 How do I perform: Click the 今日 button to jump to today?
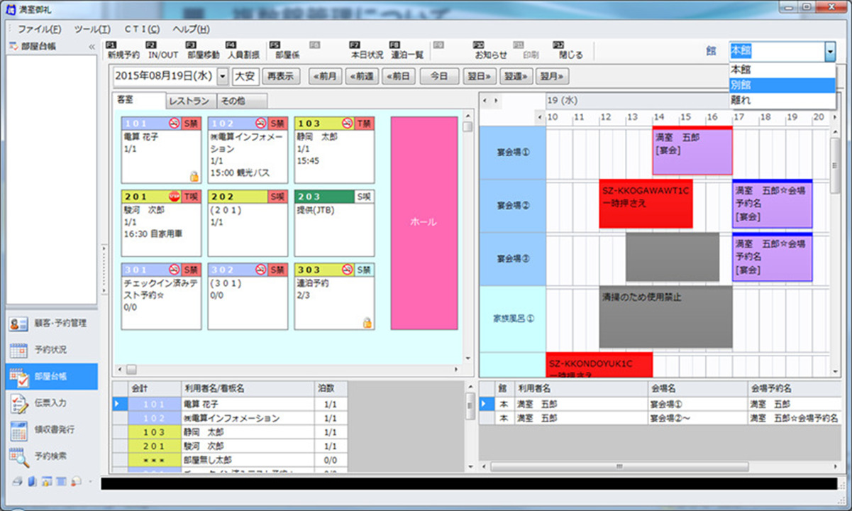(x=438, y=76)
